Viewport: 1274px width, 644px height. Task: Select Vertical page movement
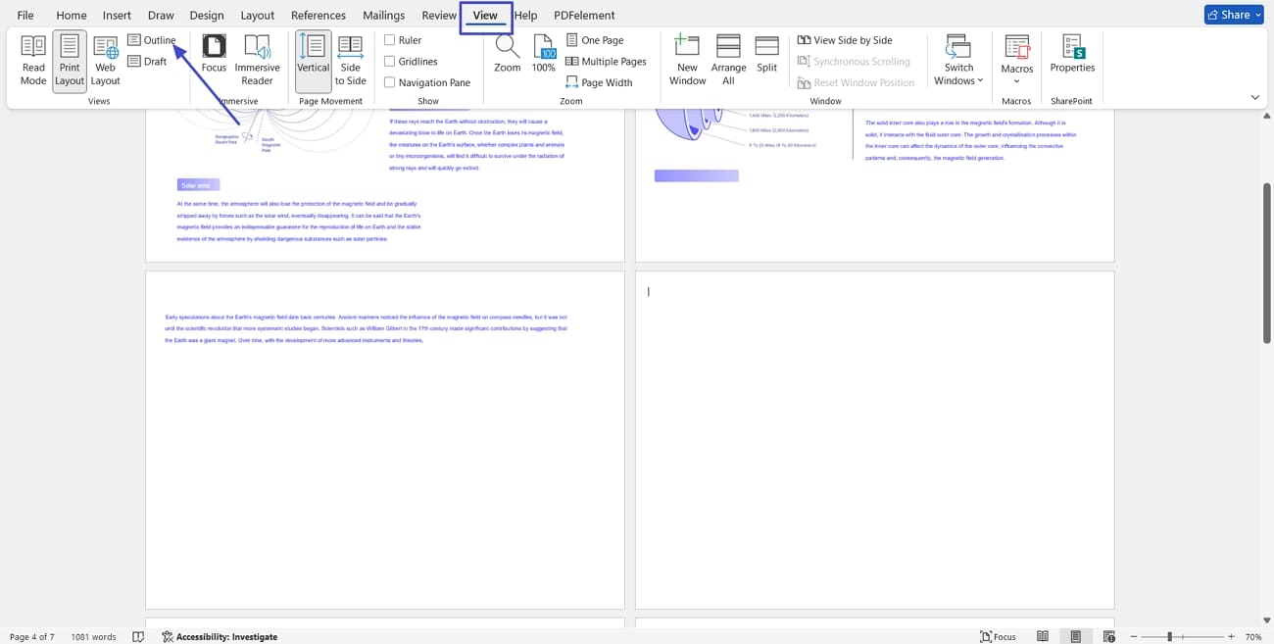tap(313, 59)
